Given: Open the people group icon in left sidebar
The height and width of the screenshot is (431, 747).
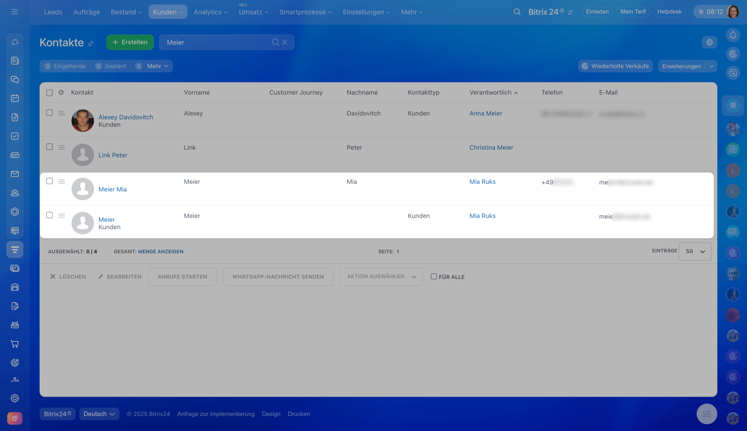Looking at the screenshot, I should 15,192.
